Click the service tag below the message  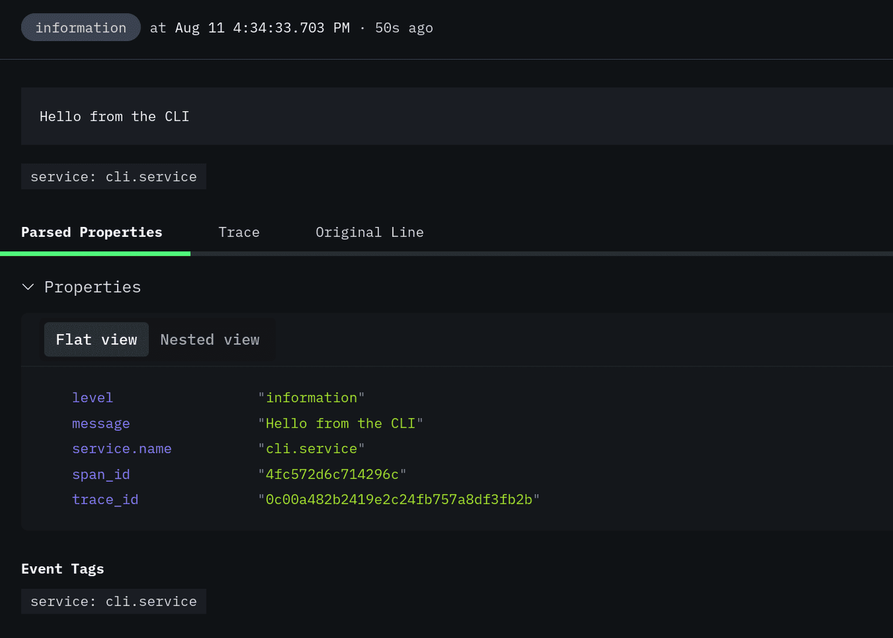[x=114, y=177]
